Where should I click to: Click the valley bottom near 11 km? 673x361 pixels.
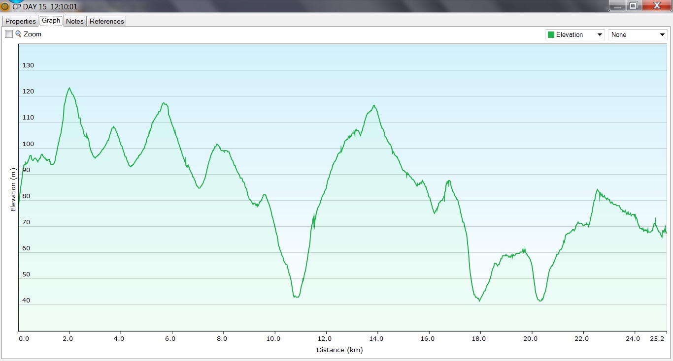[x=296, y=297]
